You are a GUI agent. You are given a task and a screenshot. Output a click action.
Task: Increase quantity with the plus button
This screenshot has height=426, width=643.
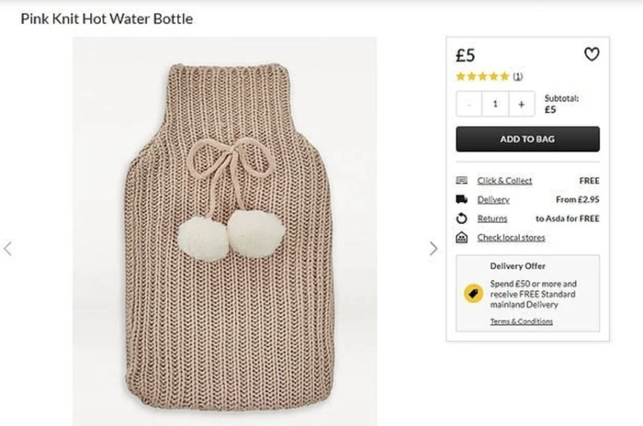tap(521, 105)
